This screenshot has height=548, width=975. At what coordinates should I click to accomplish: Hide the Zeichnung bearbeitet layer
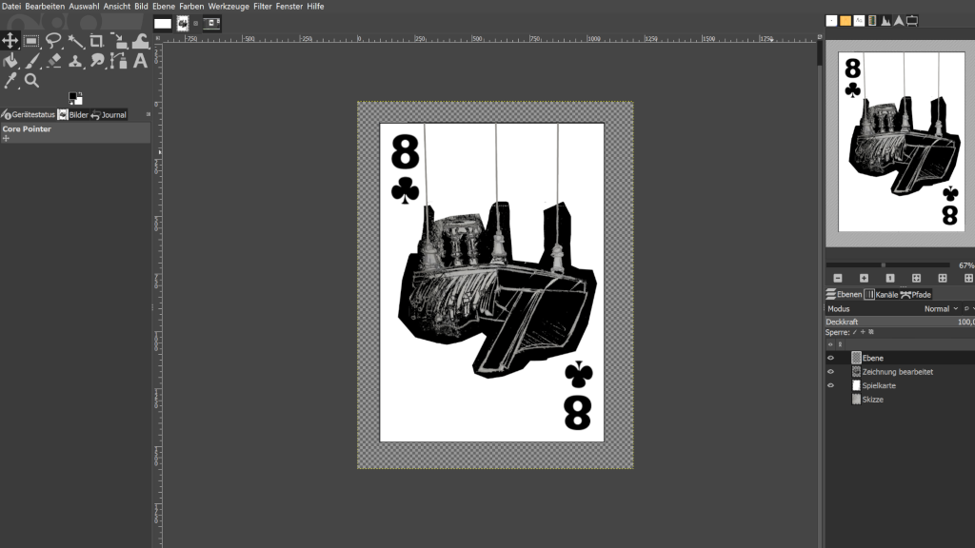click(x=830, y=372)
